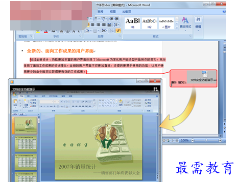Click the sort icon in Paragraph group
238x184 pixels.
click(x=112, y=30)
